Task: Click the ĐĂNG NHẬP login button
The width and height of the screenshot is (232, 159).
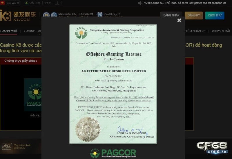Action: [171, 15]
